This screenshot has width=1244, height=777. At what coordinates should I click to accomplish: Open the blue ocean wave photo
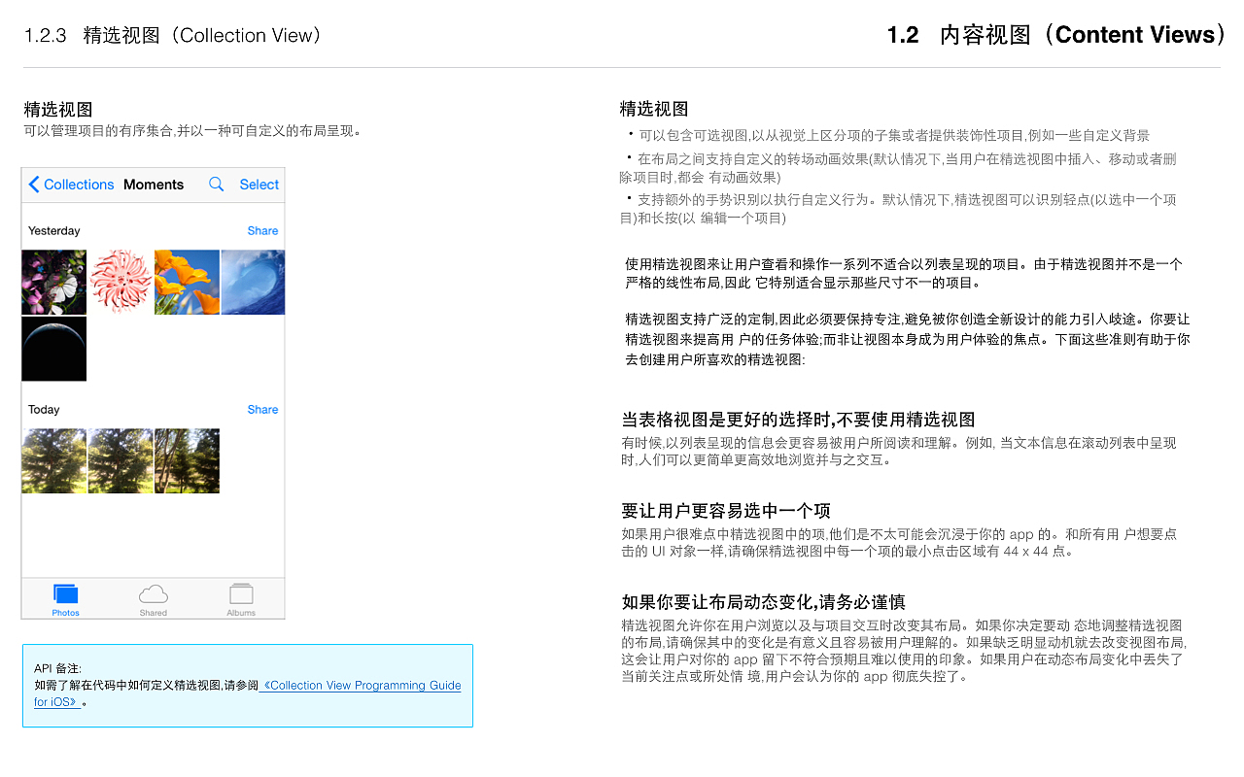coord(253,283)
